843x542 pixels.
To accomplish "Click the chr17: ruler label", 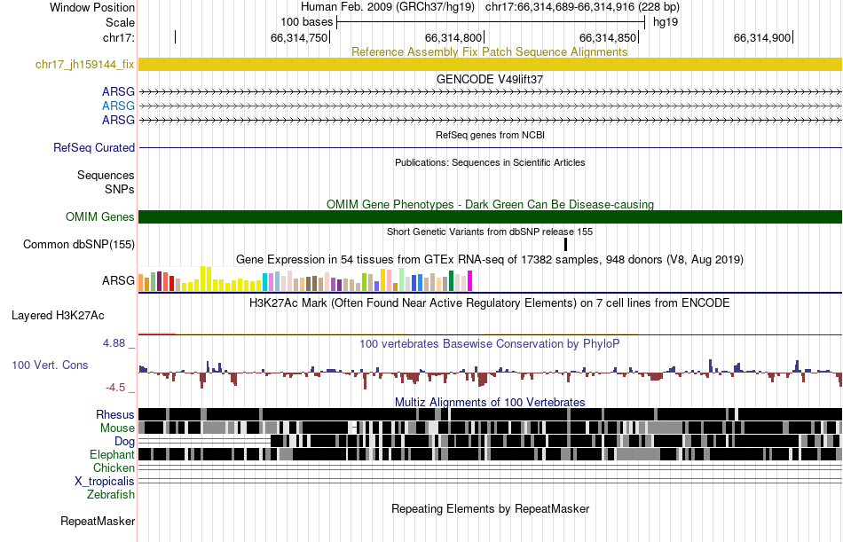I will pos(118,37).
